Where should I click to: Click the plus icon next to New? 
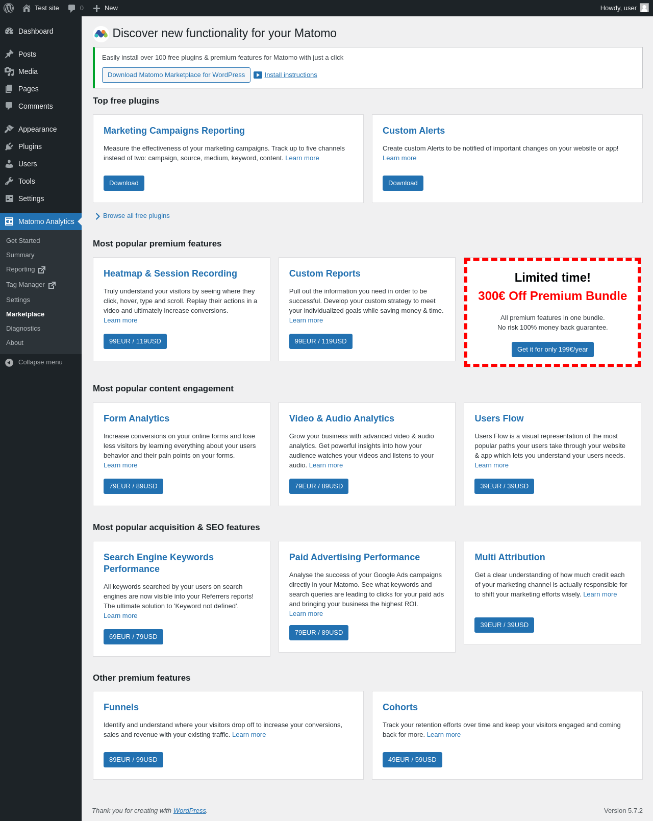click(x=96, y=8)
